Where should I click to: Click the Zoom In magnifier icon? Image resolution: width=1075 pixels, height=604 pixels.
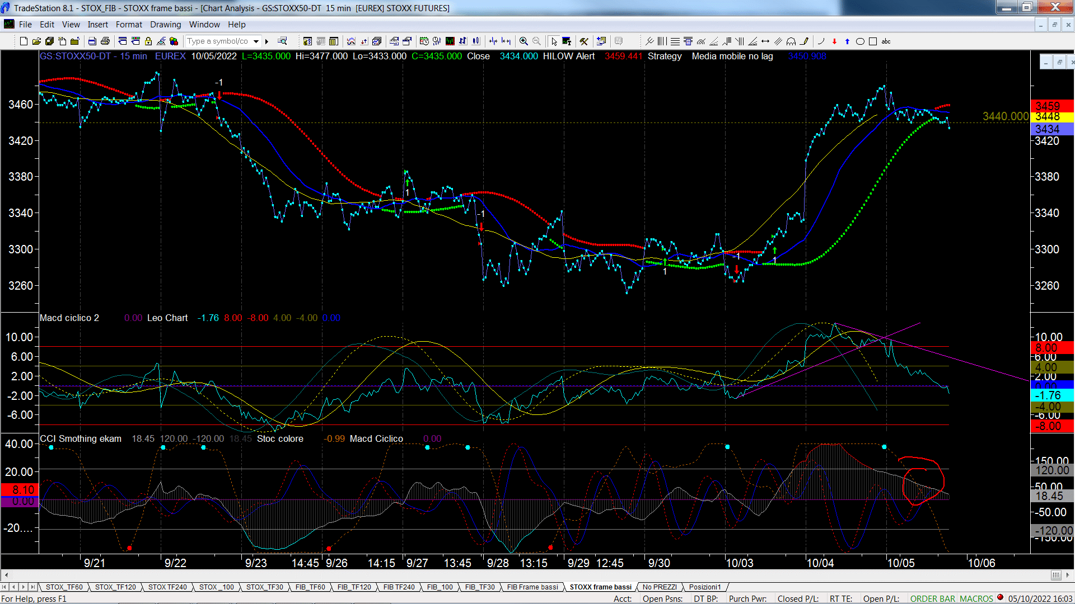point(524,41)
